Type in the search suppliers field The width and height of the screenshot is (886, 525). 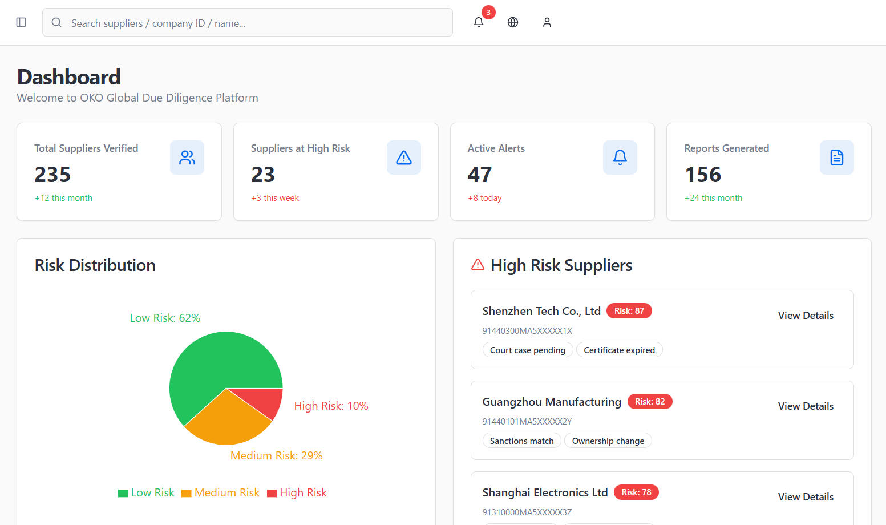coord(257,23)
